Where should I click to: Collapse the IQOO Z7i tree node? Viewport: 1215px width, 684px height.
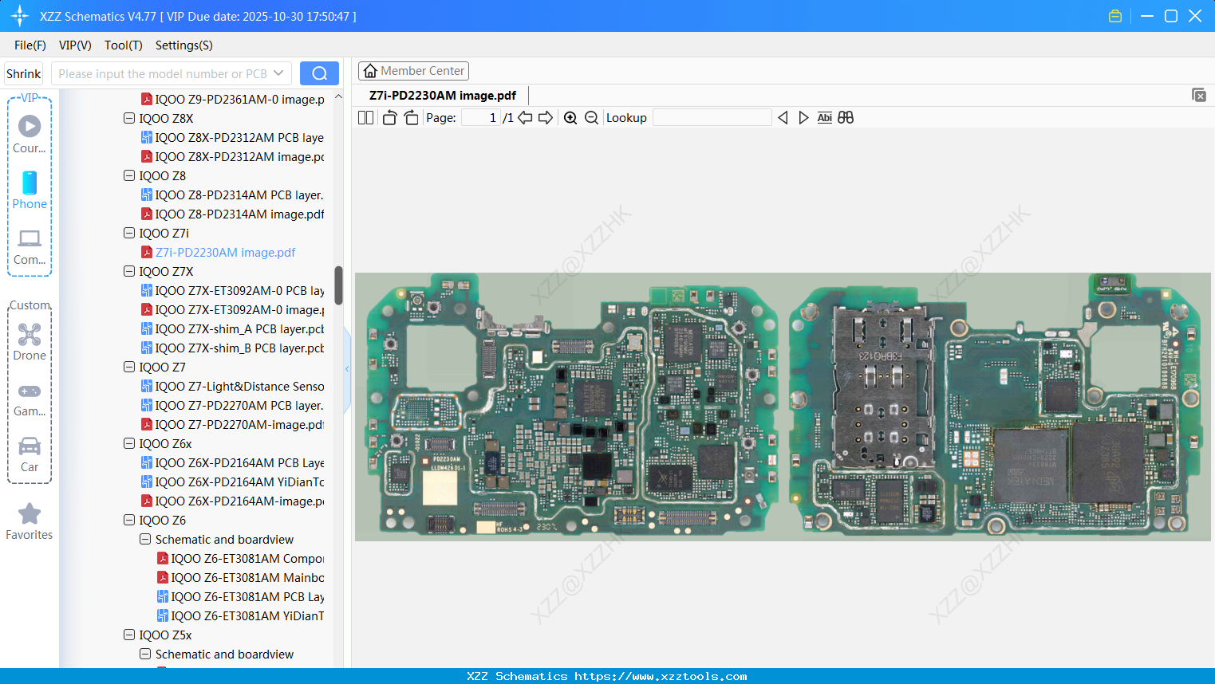click(x=129, y=234)
